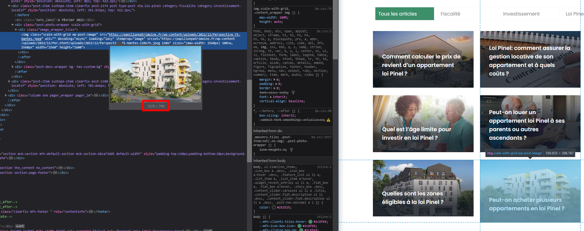Image resolution: width=584 pixels, height=231 pixels.
Task: Select the 'Investissement' filter tab
Action: [x=529, y=14]
